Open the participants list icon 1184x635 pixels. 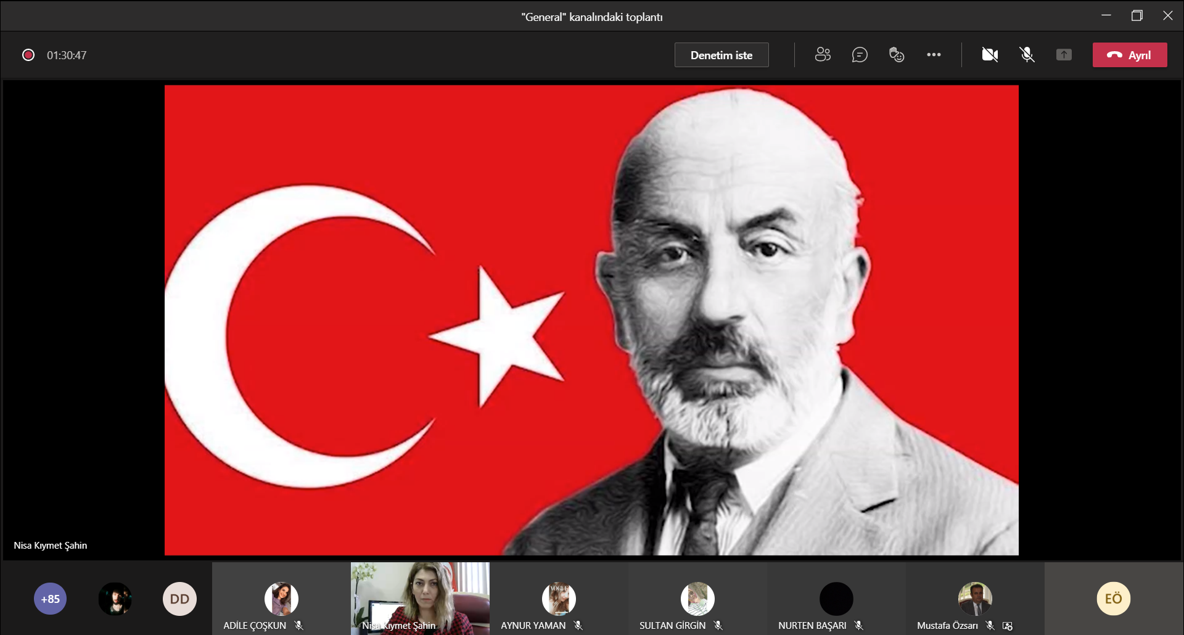(823, 55)
